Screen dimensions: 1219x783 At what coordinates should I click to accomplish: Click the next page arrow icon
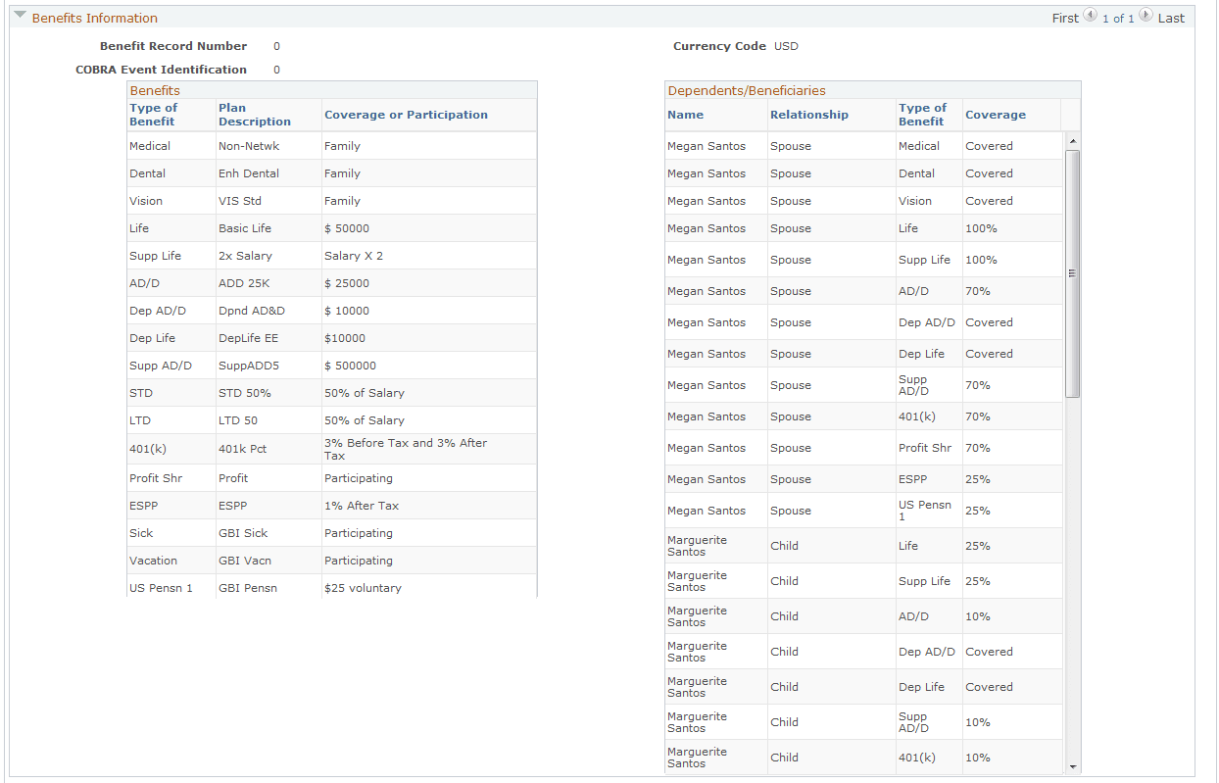(x=1145, y=16)
